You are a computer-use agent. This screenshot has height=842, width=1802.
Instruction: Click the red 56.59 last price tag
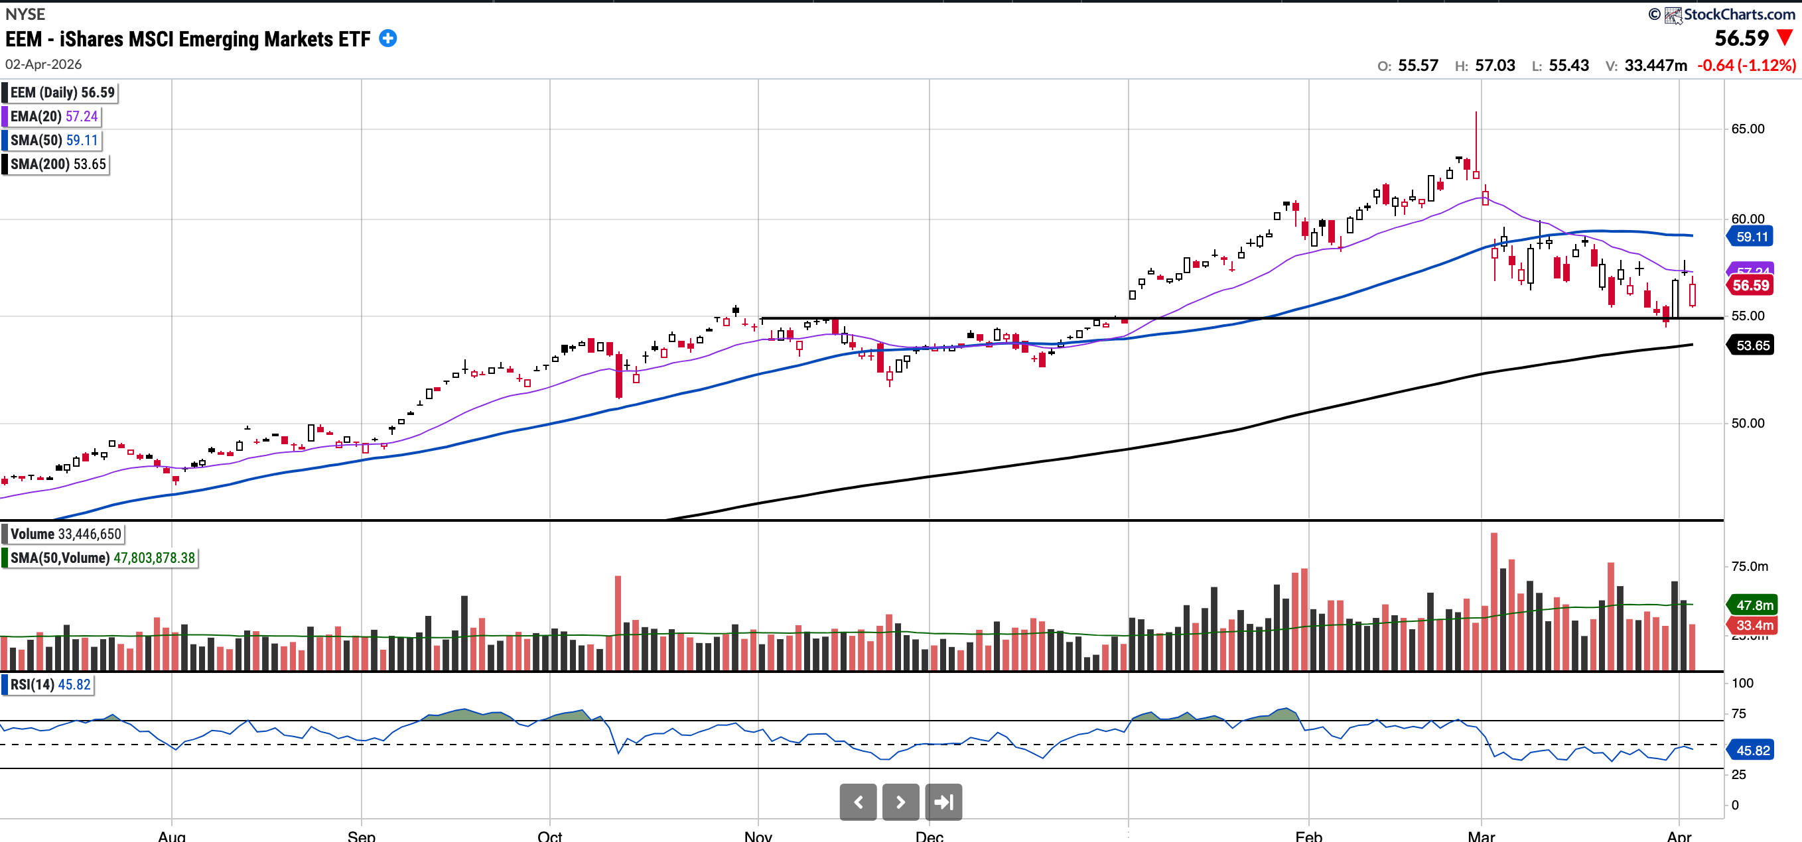pyautogui.click(x=1751, y=285)
